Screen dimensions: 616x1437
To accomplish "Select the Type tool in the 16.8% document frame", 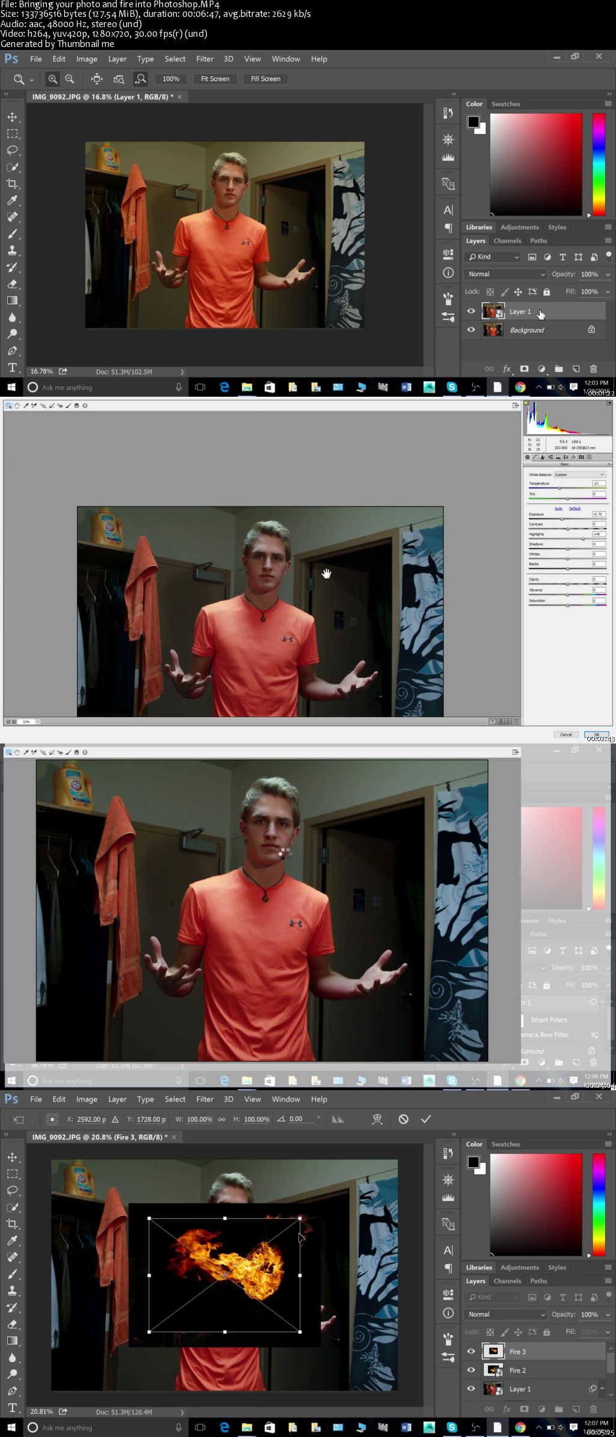I will 12,367.
